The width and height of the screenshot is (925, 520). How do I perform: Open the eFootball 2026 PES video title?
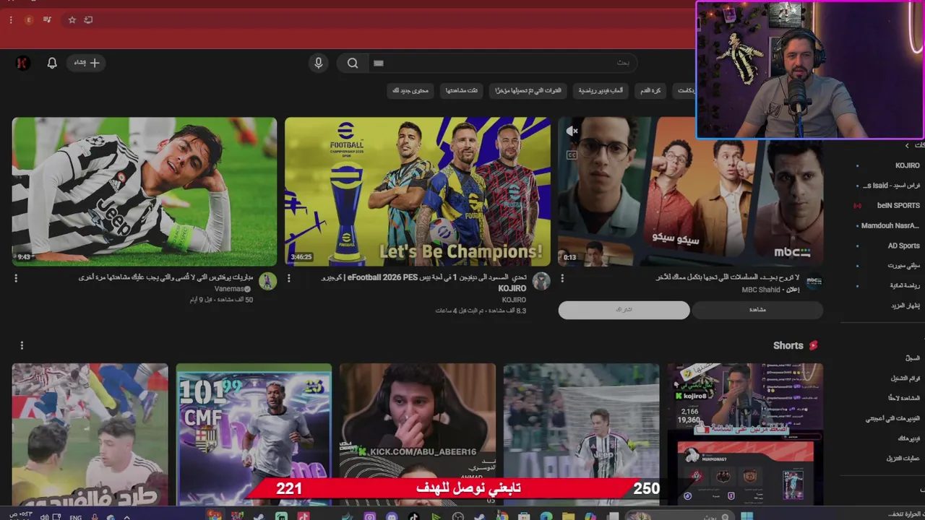pyautogui.click(x=425, y=282)
